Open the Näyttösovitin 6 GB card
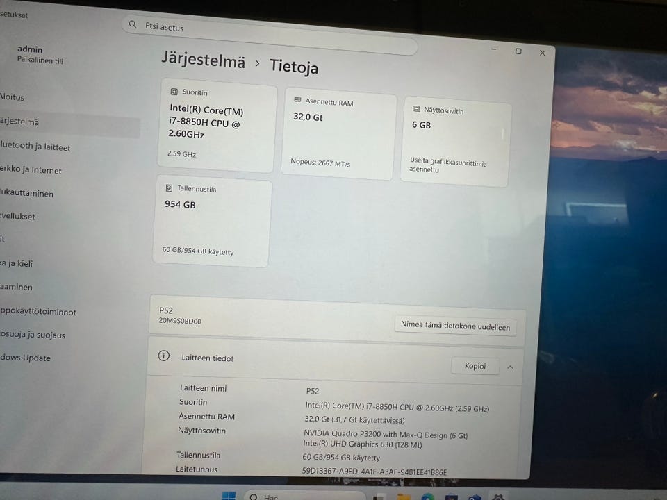The width and height of the screenshot is (667, 500). click(456, 142)
